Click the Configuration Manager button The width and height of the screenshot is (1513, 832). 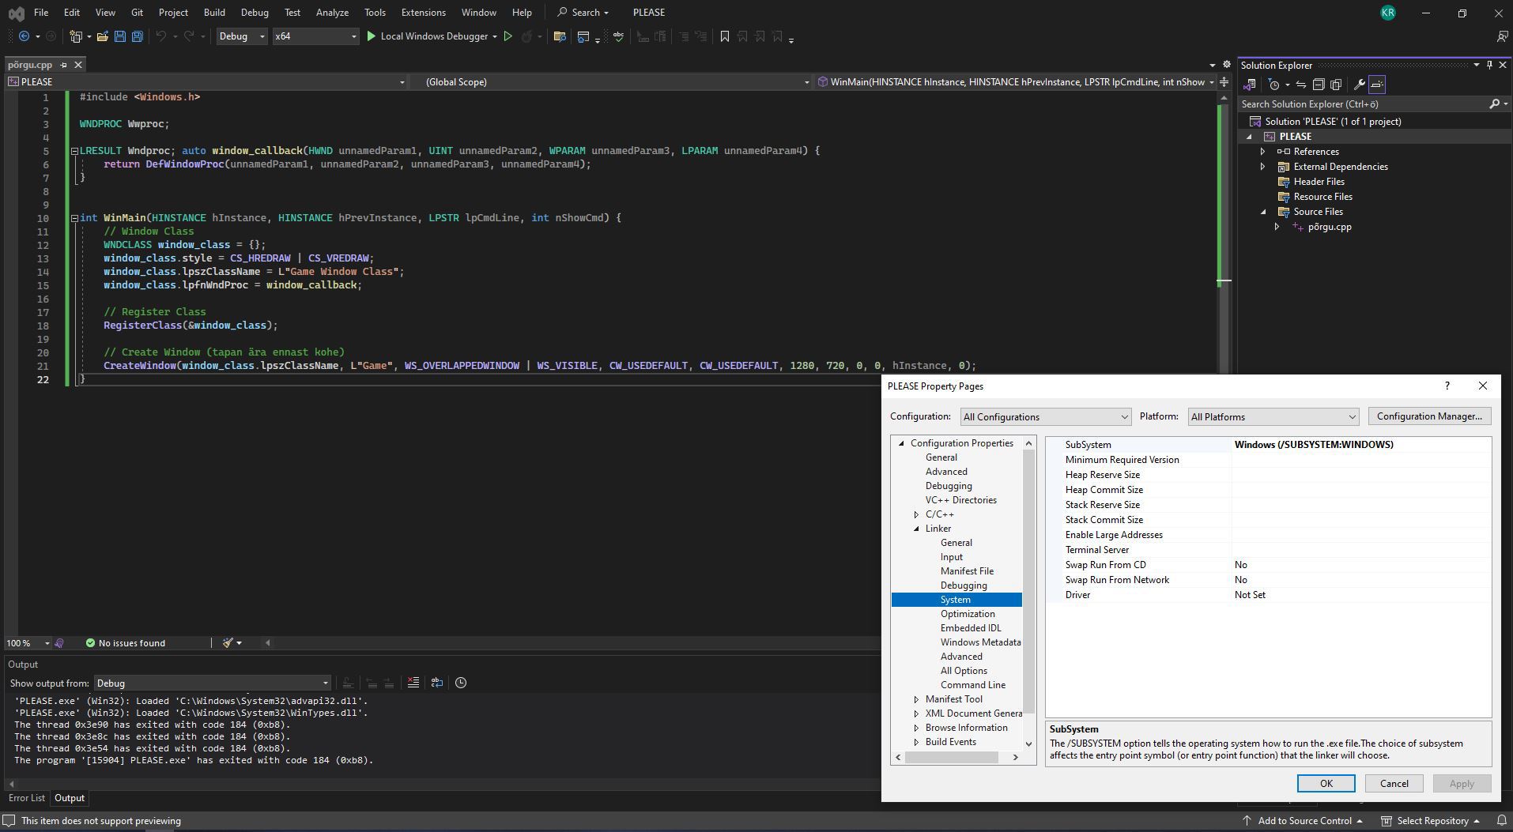pos(1428,416)
